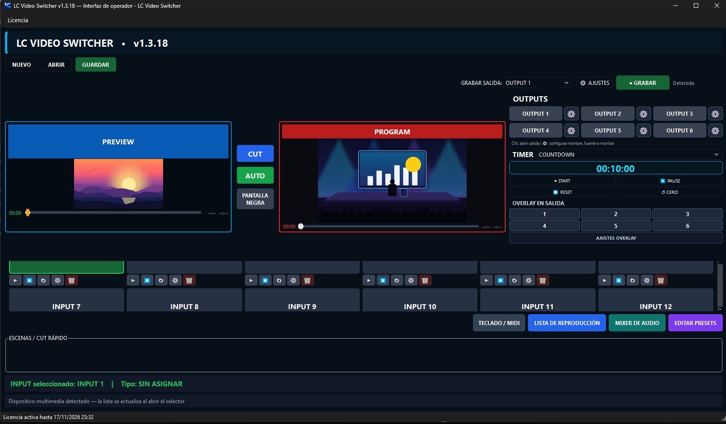Click the green AUTO transition button
This screenshot has width=726, height=424.
point(255,176)
